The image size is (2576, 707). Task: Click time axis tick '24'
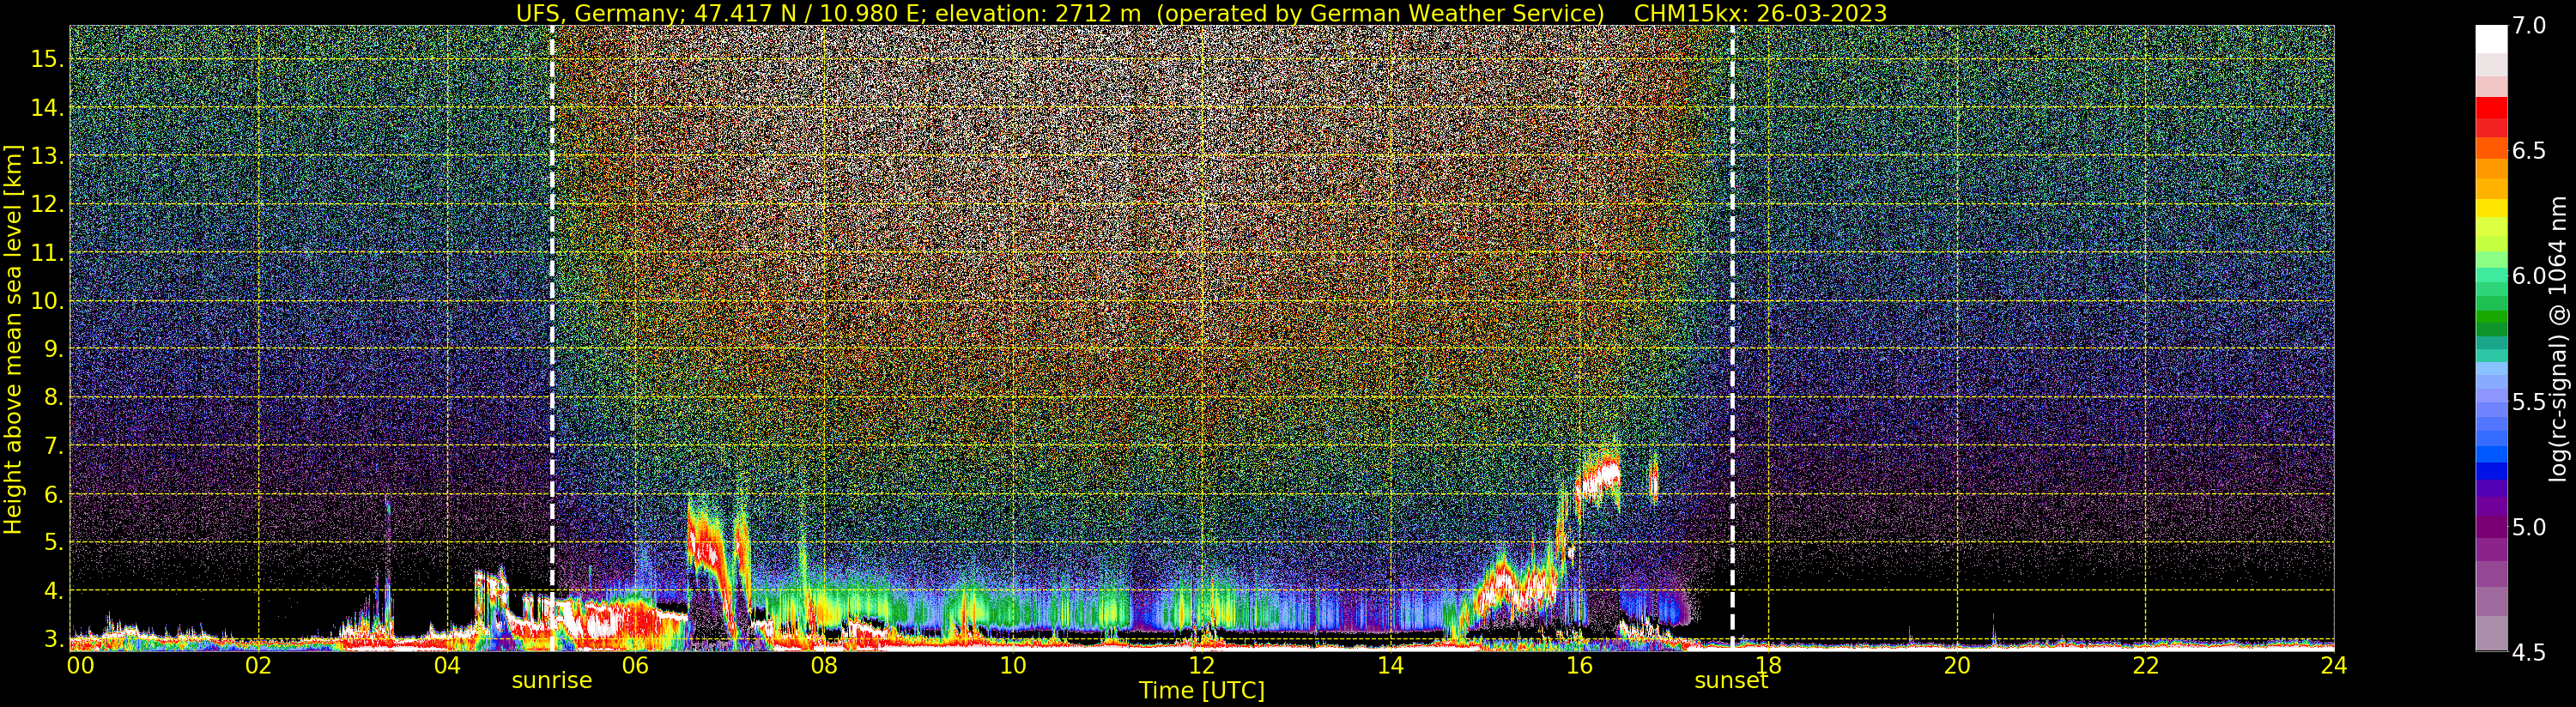pos(2333,666)
